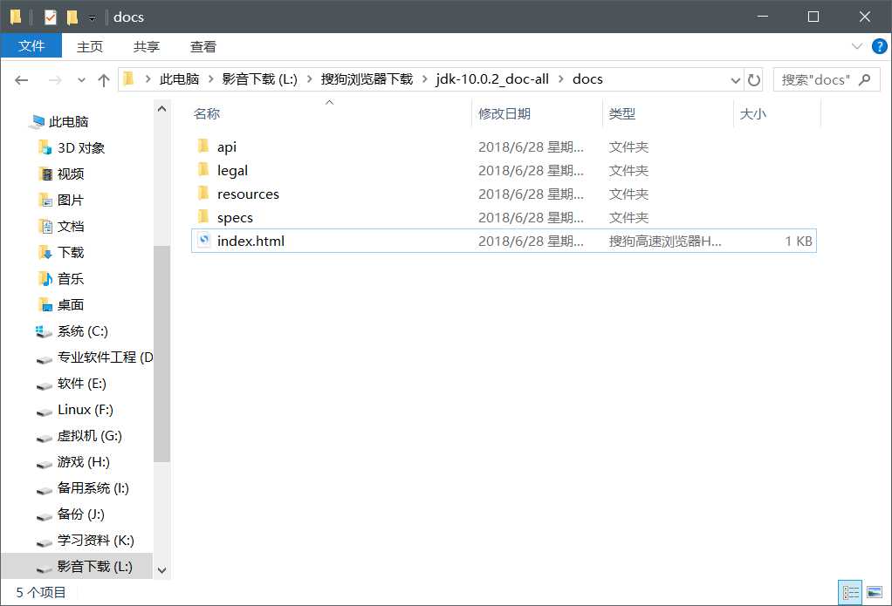
Task: Switch to the 共享 ribbon tab
Action: [x=147, y=46]
